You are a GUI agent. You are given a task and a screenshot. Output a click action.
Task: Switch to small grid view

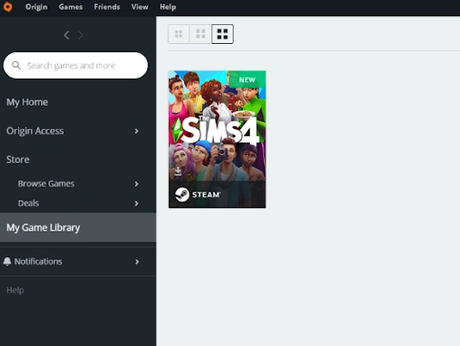179,34
